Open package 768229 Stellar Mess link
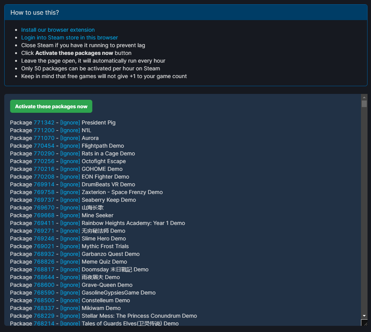 pyautogui.click(x=44, y=316)
